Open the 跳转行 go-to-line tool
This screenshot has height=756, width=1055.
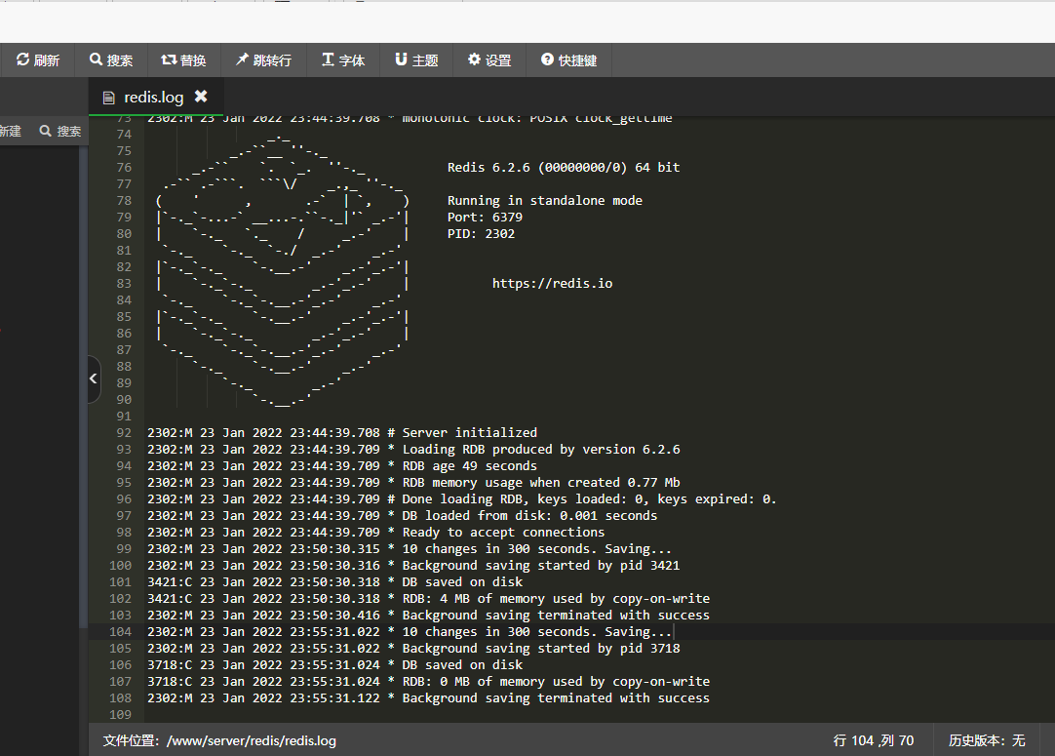click(x=263, y=60)
